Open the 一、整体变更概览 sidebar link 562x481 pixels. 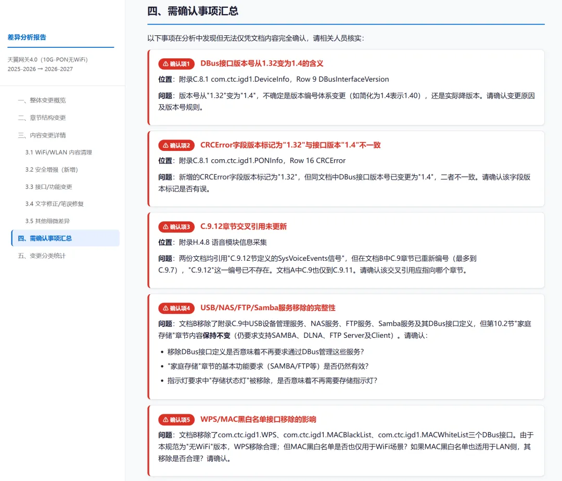(x=42, y=100)
